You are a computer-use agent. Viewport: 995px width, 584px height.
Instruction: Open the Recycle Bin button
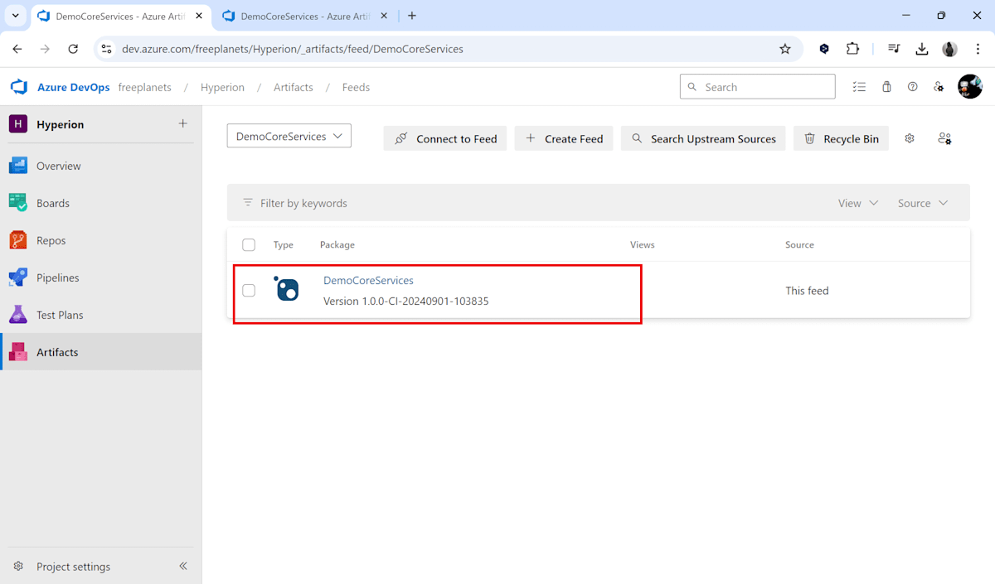pyautogui.click(x=841, y=138)
